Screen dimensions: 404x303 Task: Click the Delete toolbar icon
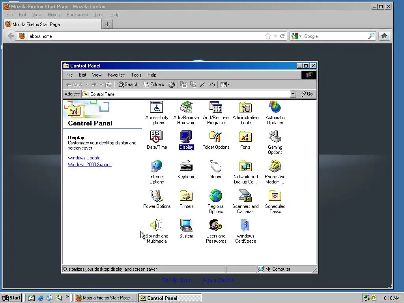click(x=202, y=84)
